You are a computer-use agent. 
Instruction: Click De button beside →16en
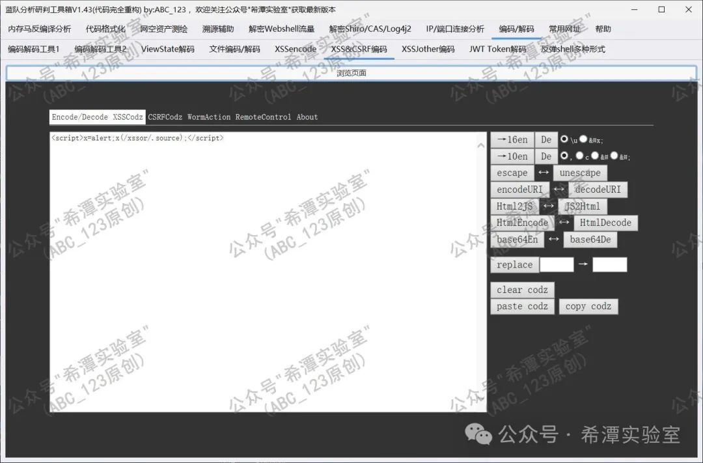pyautogui.click(x=546, y=139)
